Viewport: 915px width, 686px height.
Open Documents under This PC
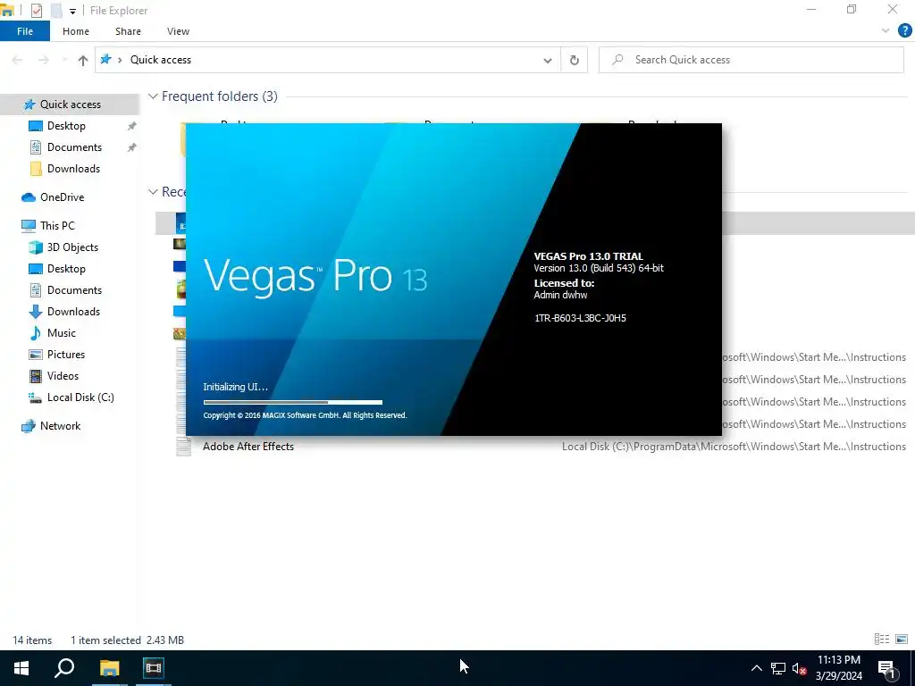pos(74,290)
